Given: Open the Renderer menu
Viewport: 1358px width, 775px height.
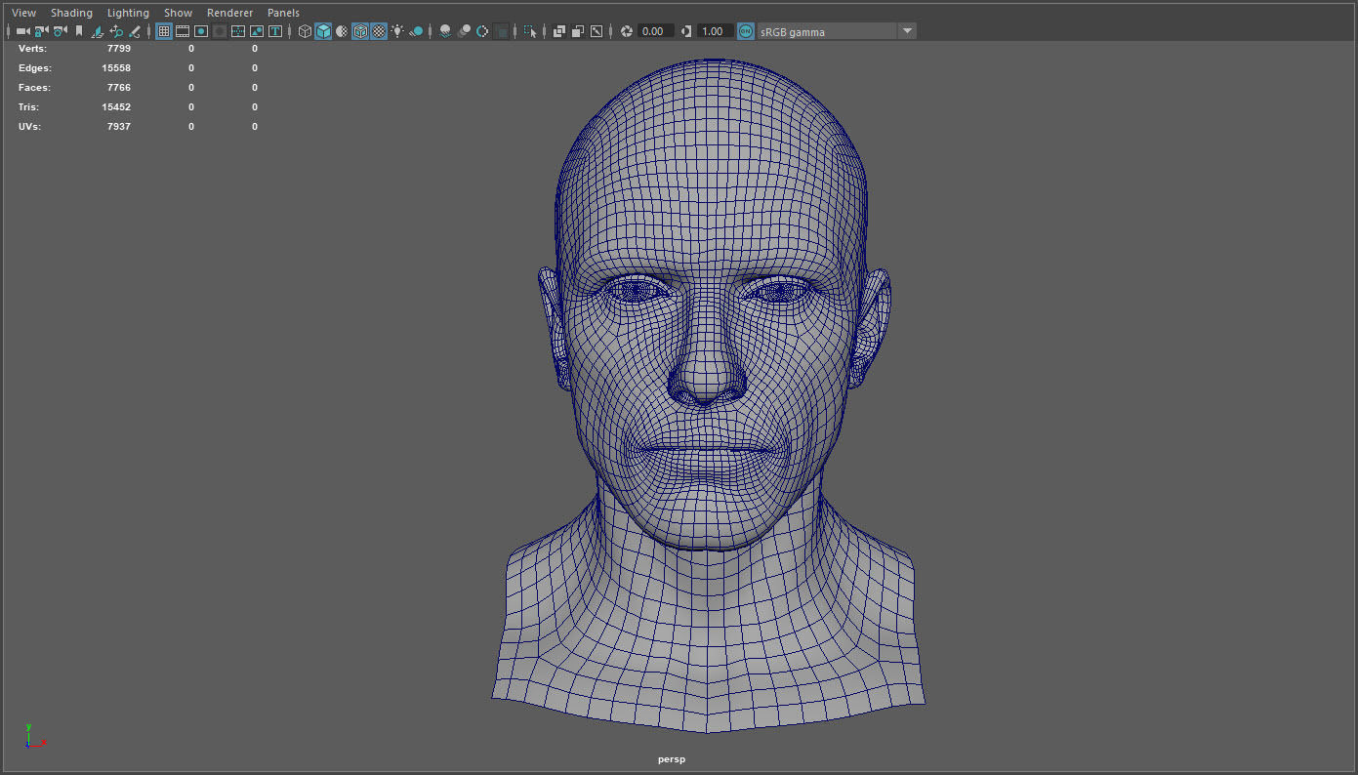Looking at the screenshot, I should (229, 13).
